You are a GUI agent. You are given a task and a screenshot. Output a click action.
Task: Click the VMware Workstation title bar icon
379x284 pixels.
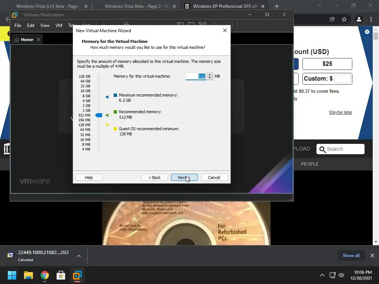[15, 15]
